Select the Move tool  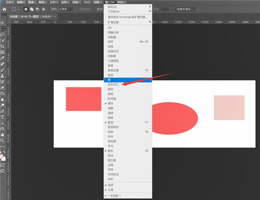click(3, 23)
